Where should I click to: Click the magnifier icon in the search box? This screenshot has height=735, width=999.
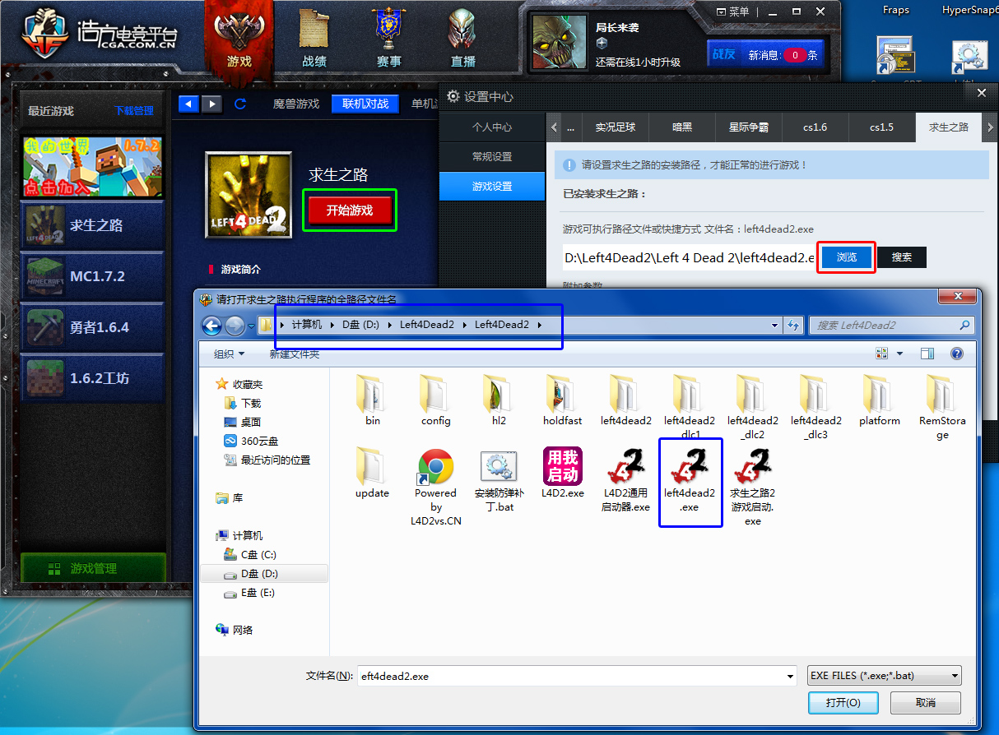[x=964, y=326]
